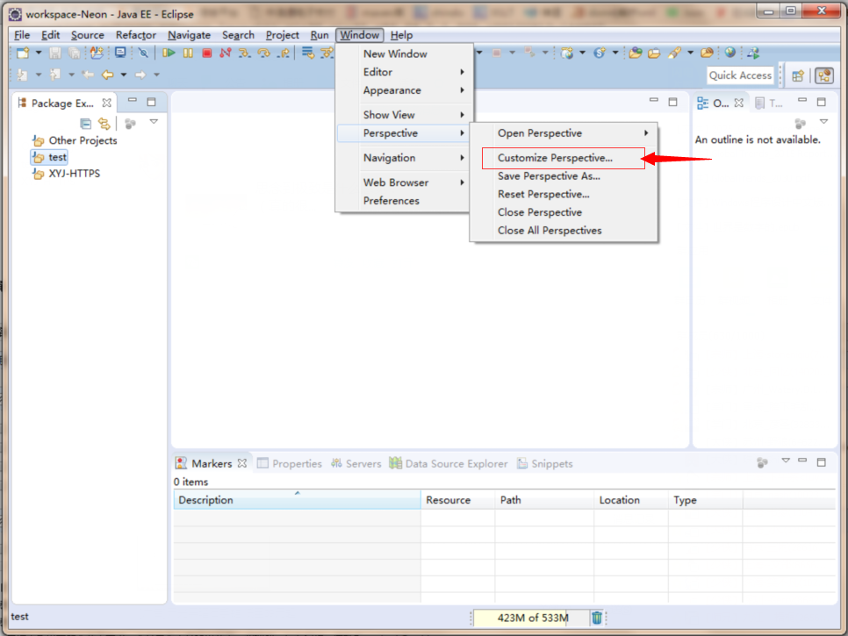Click the Previous Annotation icon
This screenshot has height=636, width=848.
pos(55,75)
